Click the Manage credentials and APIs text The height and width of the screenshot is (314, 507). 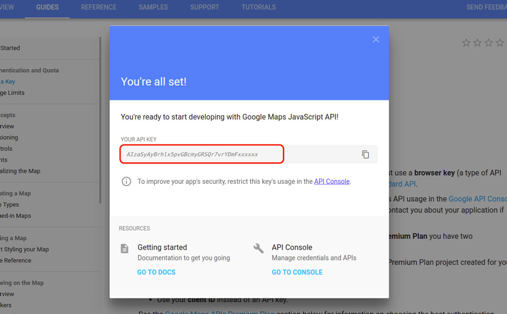[314, 258]
